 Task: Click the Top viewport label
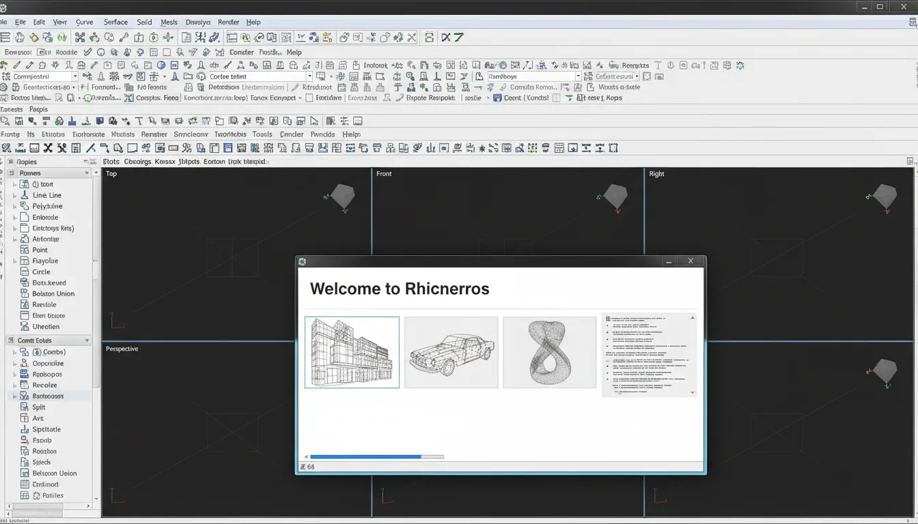click(111, 173)
